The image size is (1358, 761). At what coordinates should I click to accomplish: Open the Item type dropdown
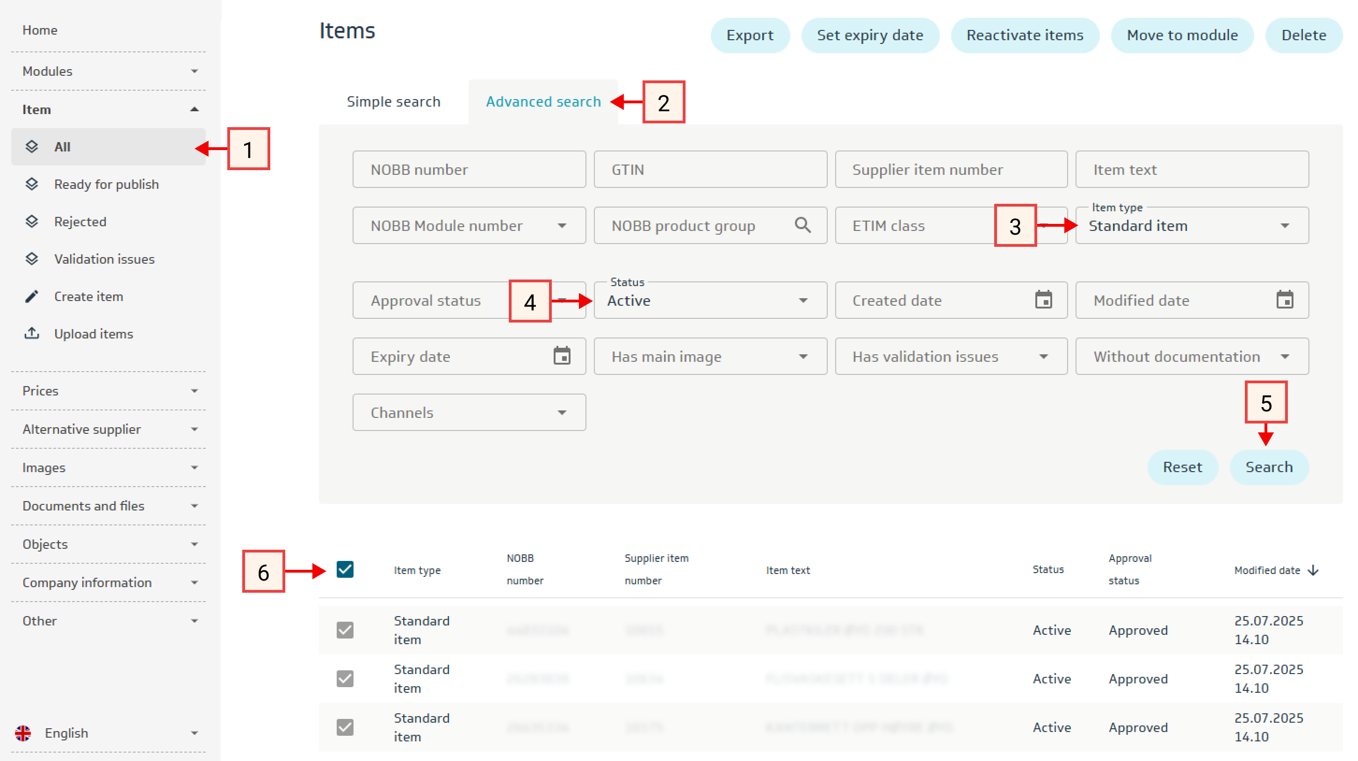(x=1192, y=226)
